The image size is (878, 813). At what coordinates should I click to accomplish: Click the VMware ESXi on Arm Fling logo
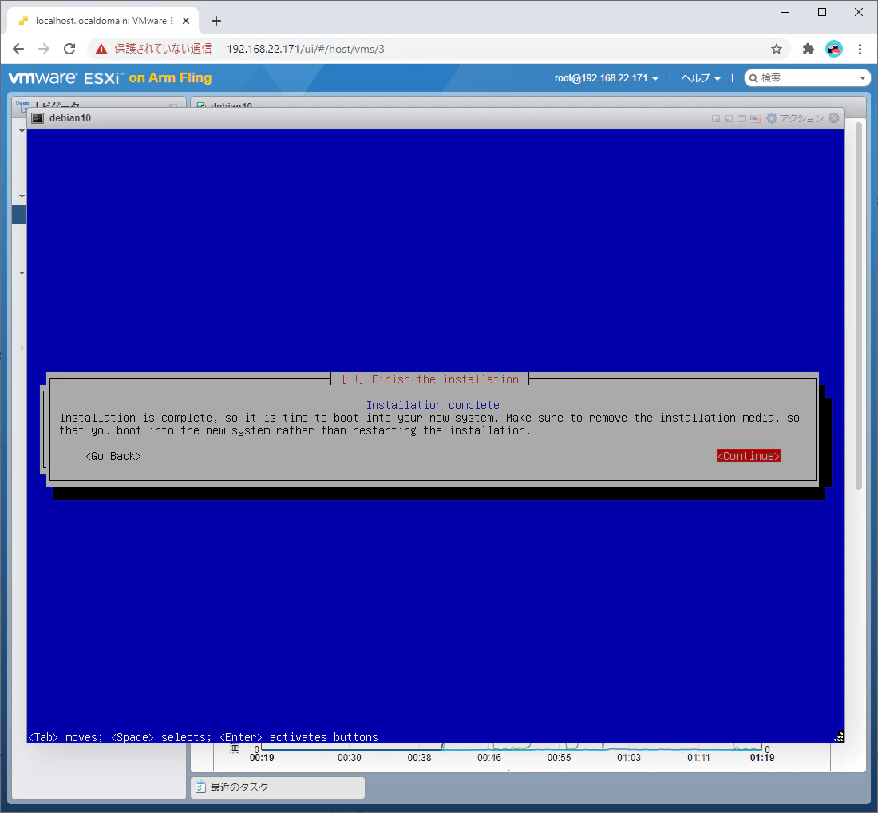(x=110, y=78)
